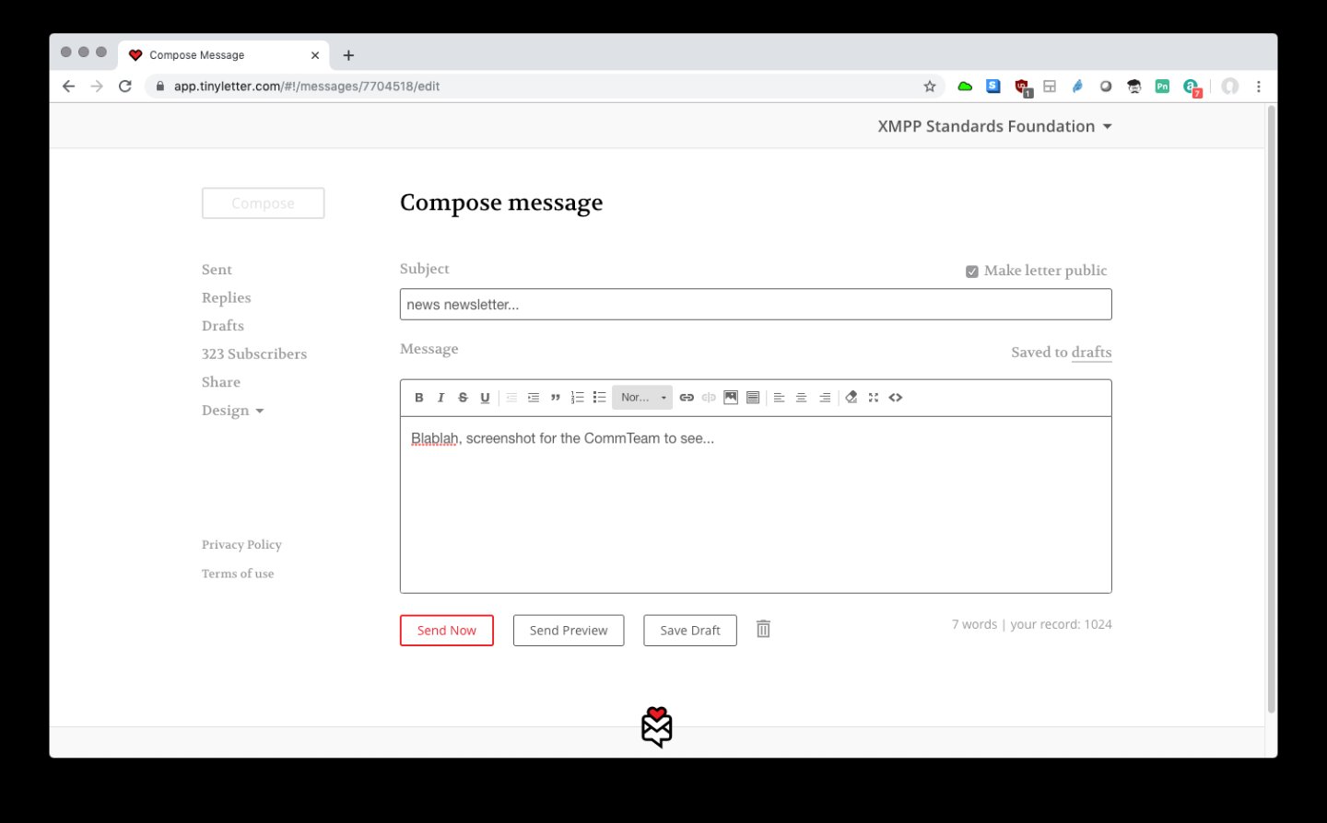Reload the page

click(x=125, y=87)
